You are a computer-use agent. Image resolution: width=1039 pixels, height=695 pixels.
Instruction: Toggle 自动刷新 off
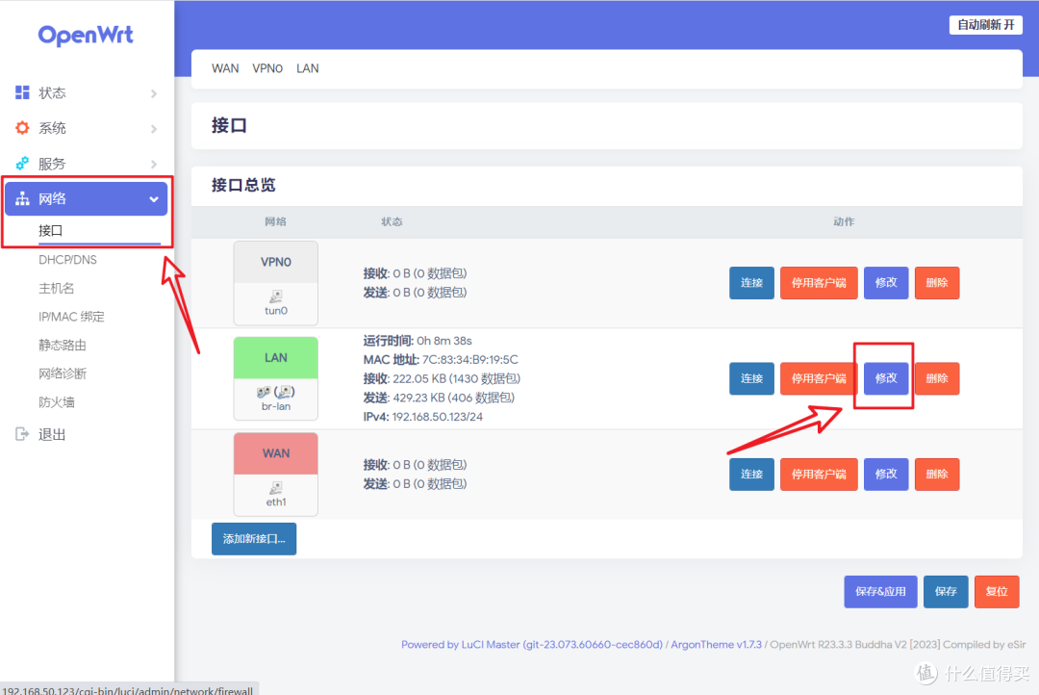point(985,24)
